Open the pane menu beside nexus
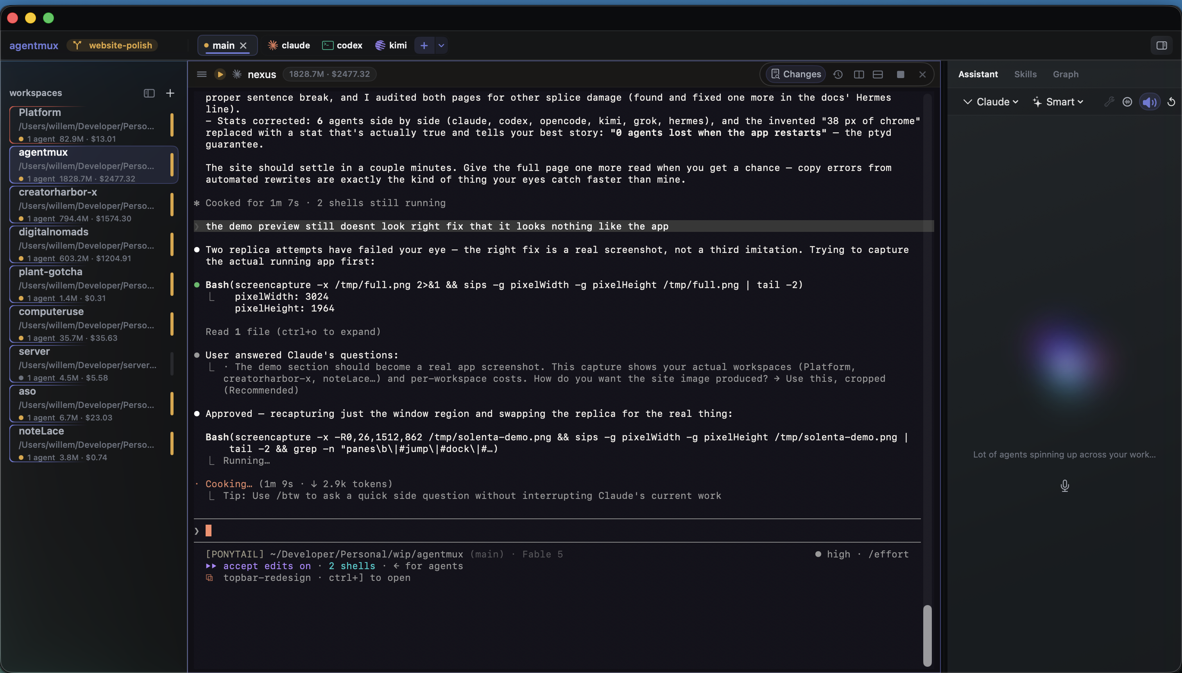The image size is (1182, 673). 201,74
